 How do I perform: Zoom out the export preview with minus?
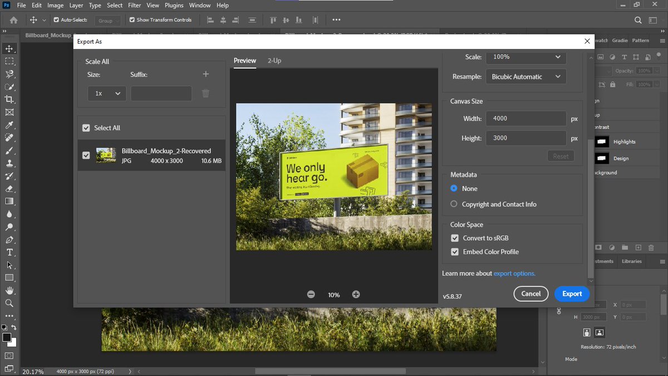pyautogui.click(x=311, y=294)
